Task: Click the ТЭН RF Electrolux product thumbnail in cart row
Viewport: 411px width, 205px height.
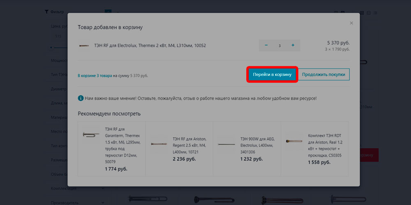Action: coord(84,46)
